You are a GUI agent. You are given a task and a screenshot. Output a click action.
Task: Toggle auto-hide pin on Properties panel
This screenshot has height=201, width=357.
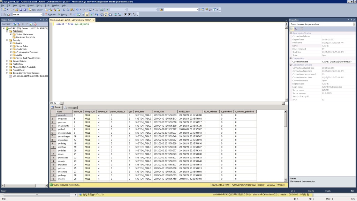coord(351,20)
